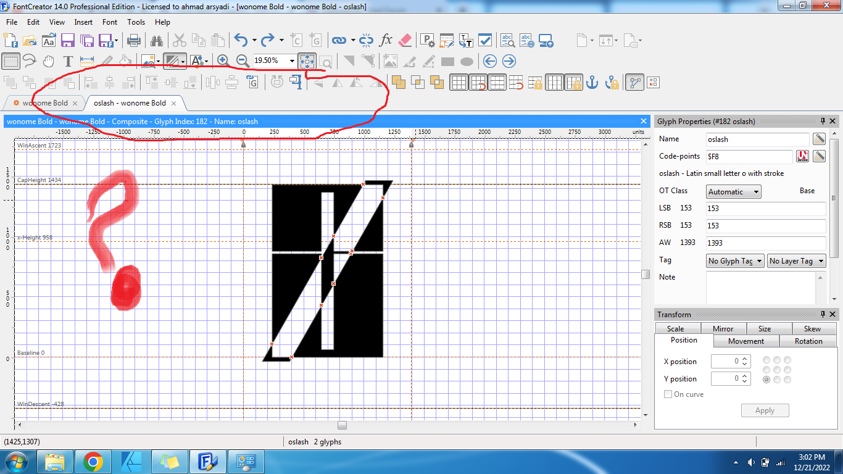Click the Redo arrow icon
The width and height of the screenshot is (843, 474).
(268, 41)
